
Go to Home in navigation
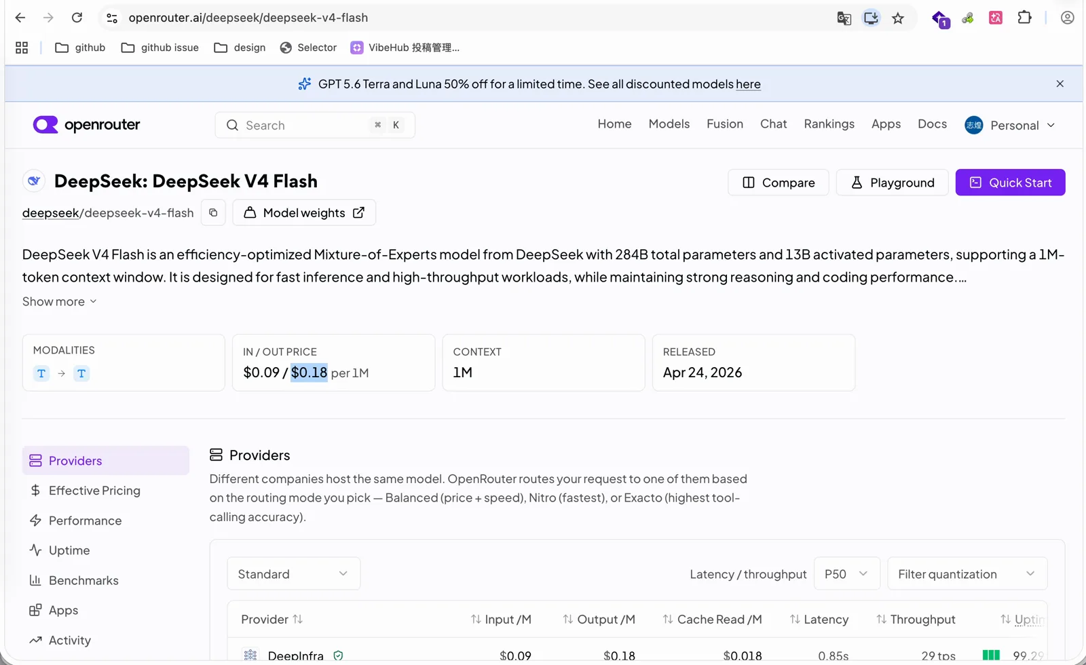point(614,124)
